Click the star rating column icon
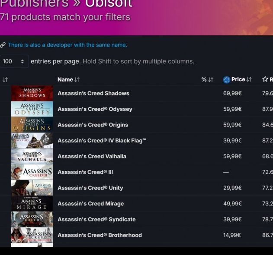The width and height of the screenshot is (273, 255). click(265, 79)
